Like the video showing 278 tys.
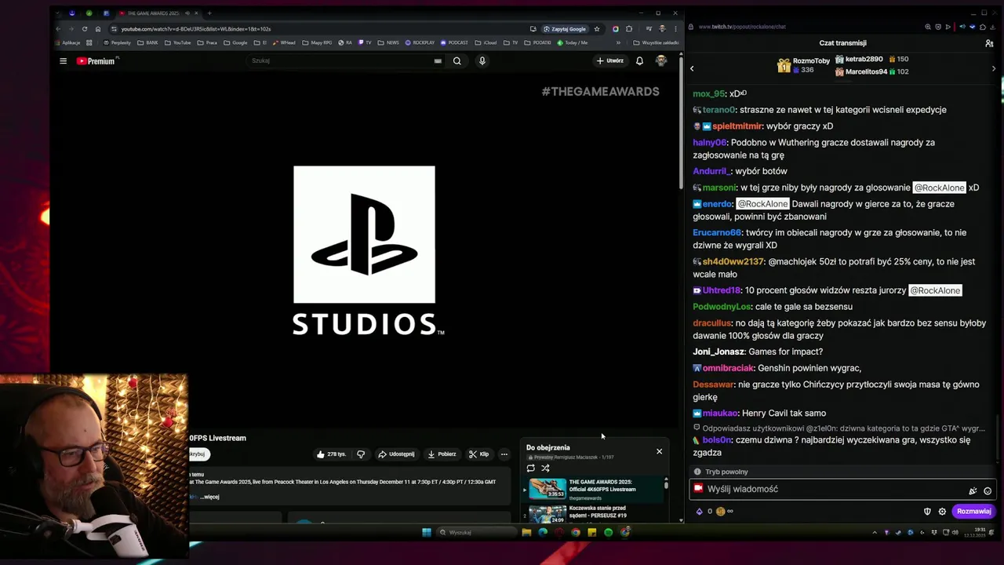Viewport: 1004px width, 565px height. [x=332, y=454]
